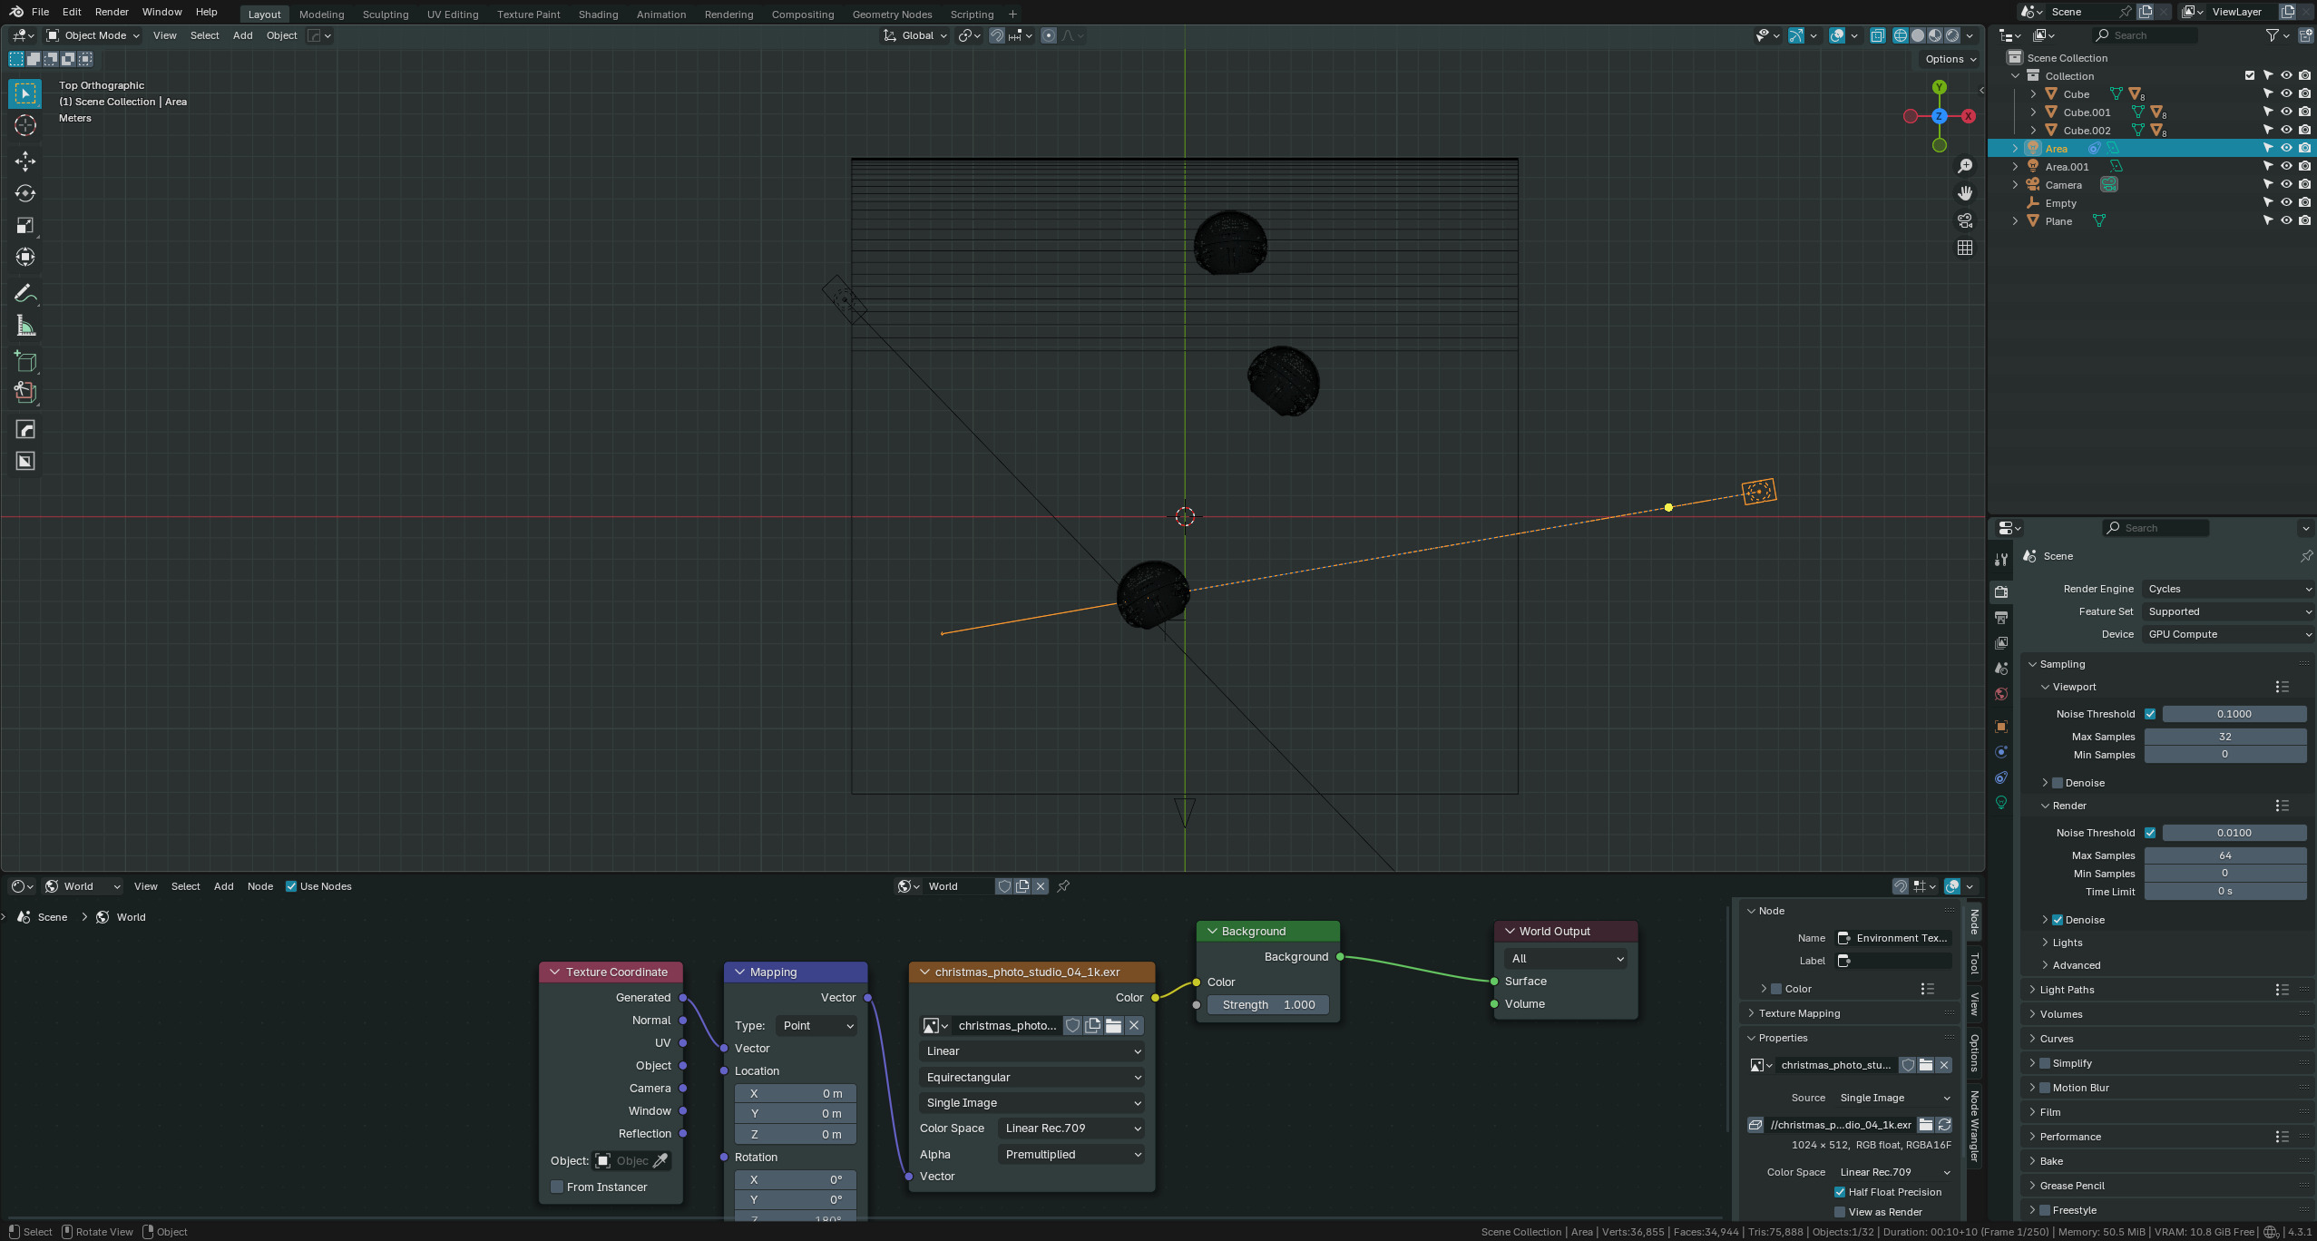The width and height of the screenshot is (2317, 1241).
Task: Click the open image folder icon in the Environment Texture node
Action: click(1113, 1026)
